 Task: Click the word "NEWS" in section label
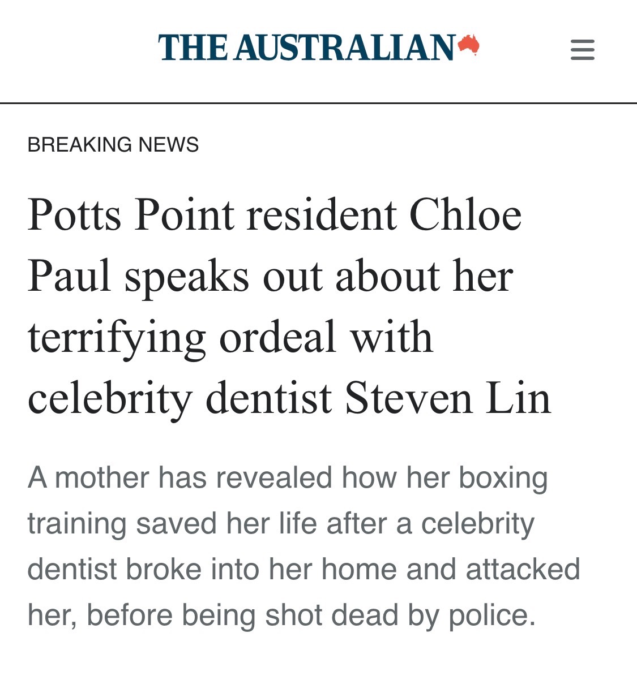click(169, 145)
